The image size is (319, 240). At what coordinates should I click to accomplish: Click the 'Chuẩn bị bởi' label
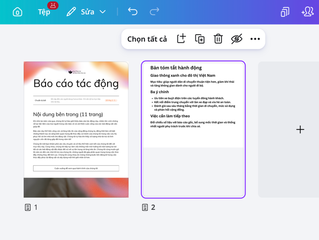tap(41, 100)
